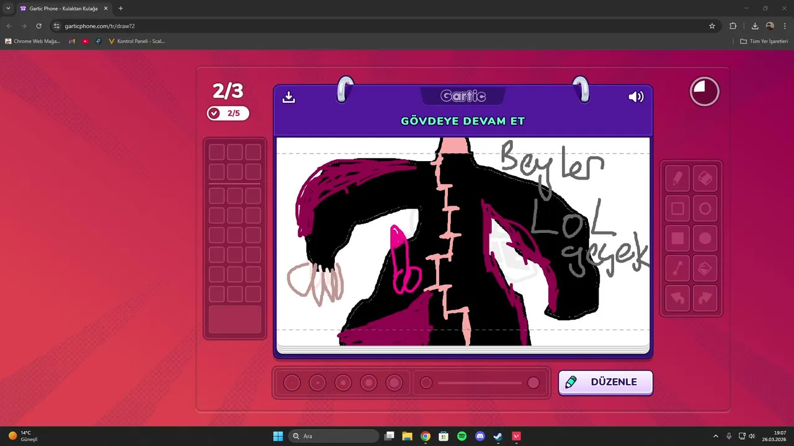Viewport: 794px width, 446px height.
Task: Click the full-opacity handle at slider end
Action: click(533, 383)
